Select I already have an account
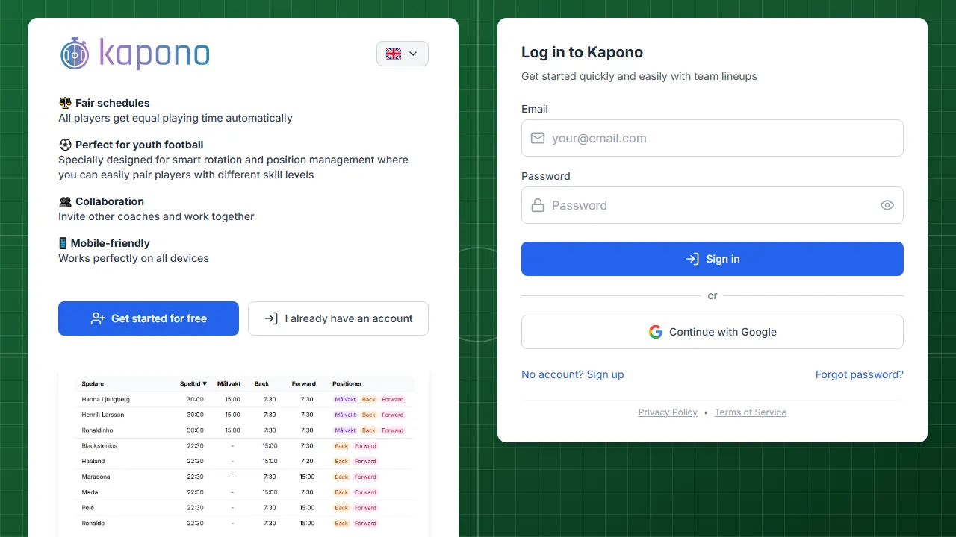The height and width of the screenshot is (537, 956). pos(338,318)
